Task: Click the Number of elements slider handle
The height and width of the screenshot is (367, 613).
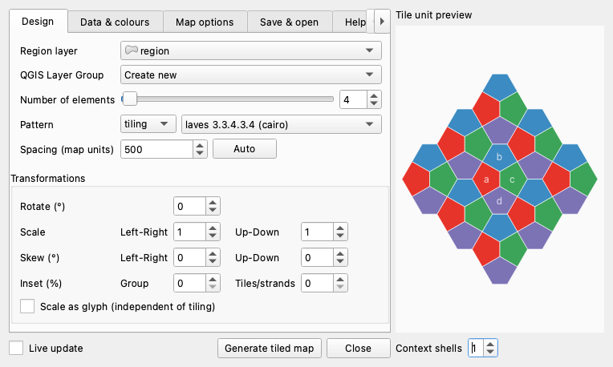Action: click(130, 99)
